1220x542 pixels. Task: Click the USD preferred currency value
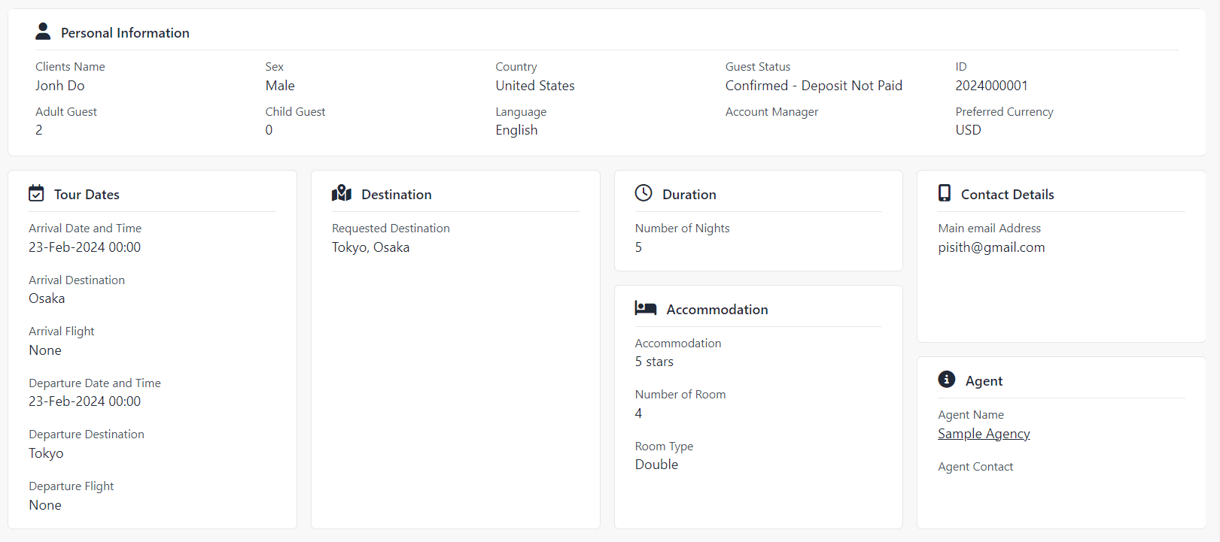tap(968, 130)
